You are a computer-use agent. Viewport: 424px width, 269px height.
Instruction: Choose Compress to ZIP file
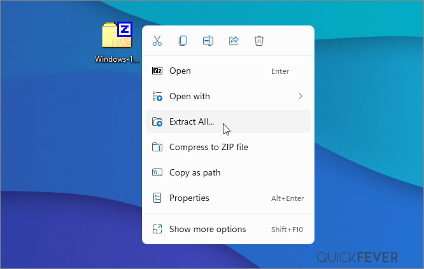228,147
